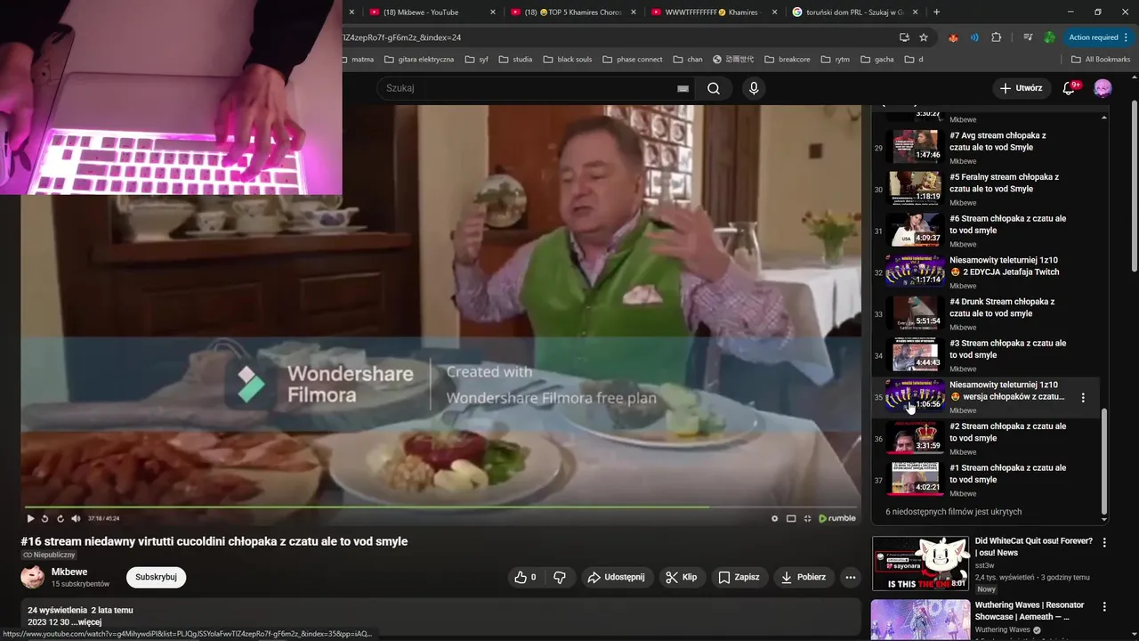
Task: Click the Klip scissors button
Action: click(682, 577)
